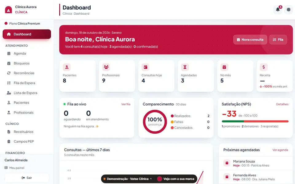Click the Fila de Espera list icon

9,83
